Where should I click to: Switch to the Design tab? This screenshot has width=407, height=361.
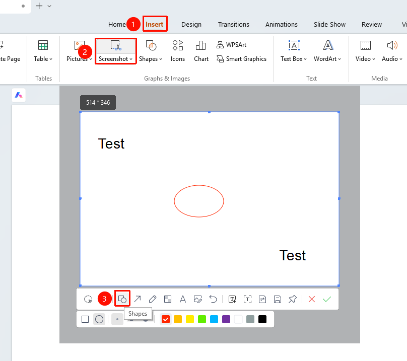click(x=191, y=24)
